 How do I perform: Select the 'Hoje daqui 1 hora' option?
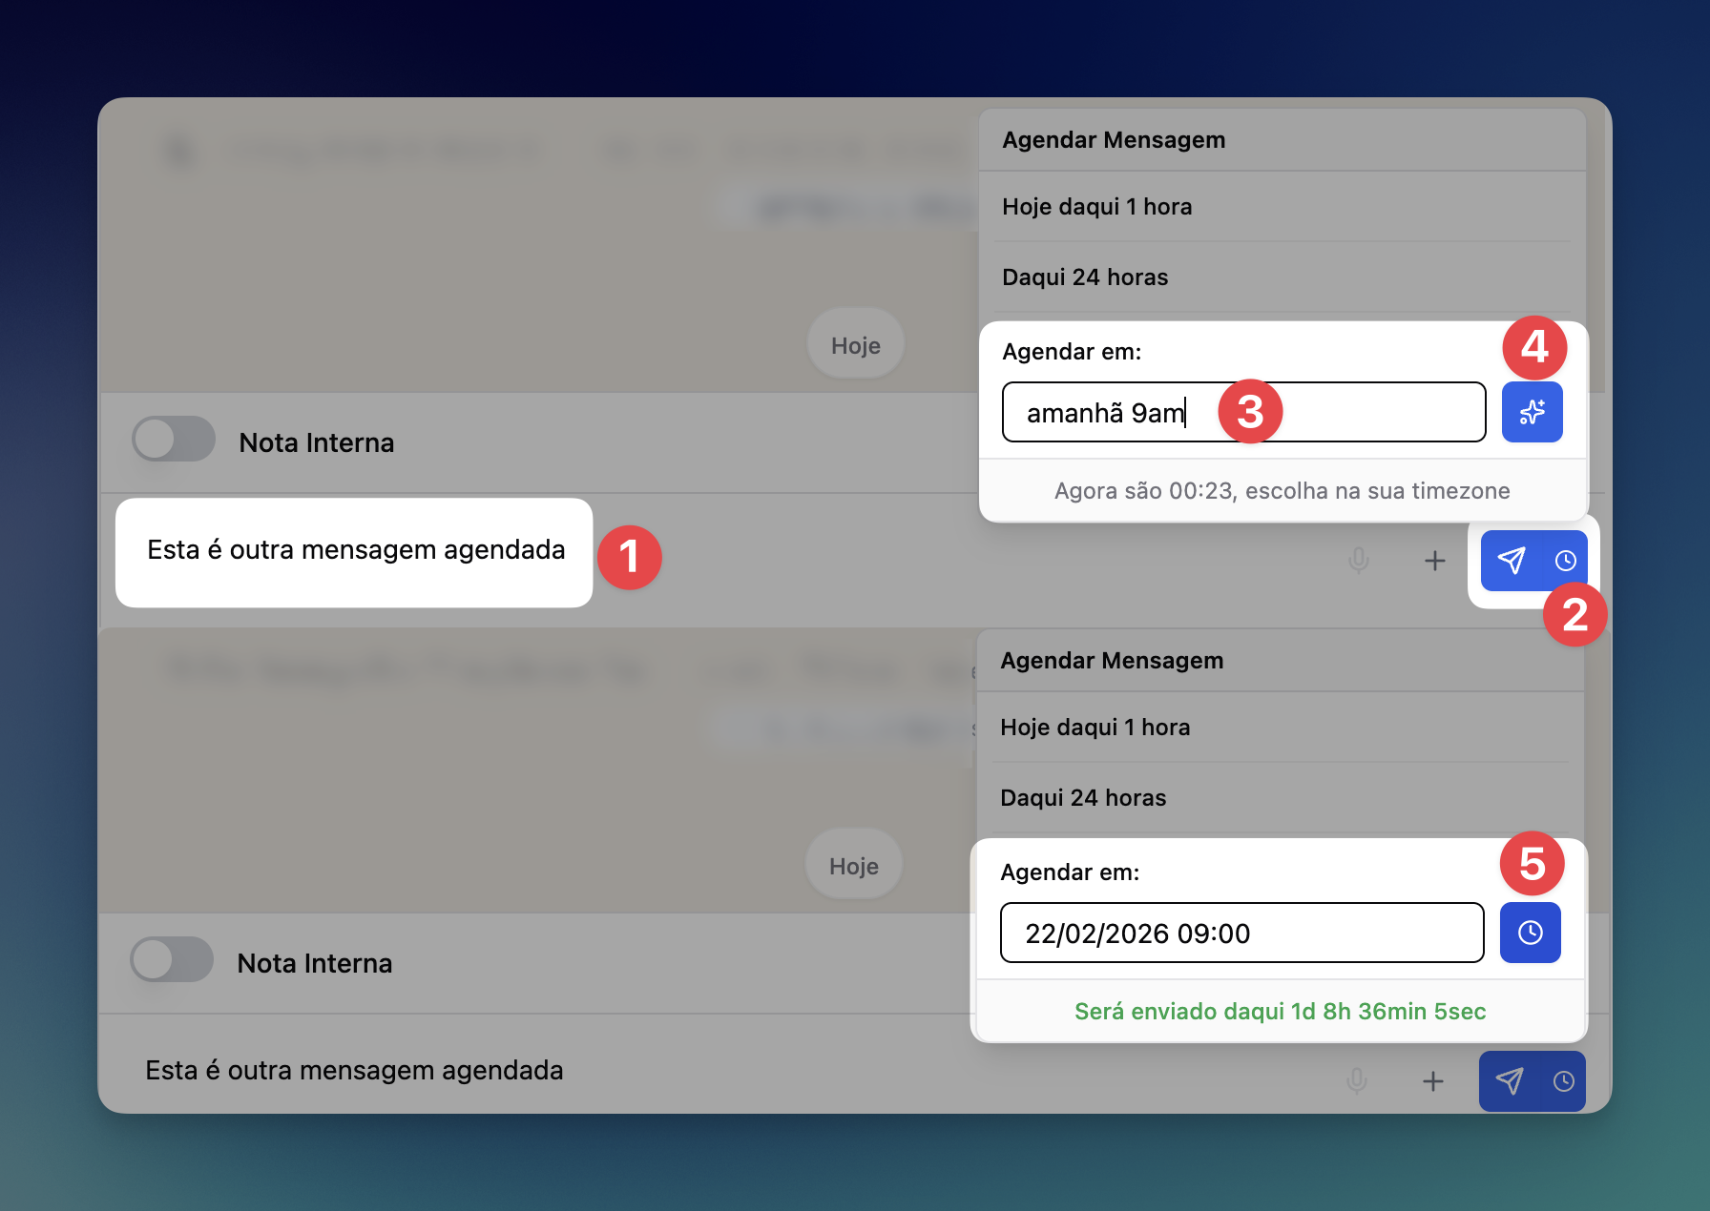click(1096, 207)
